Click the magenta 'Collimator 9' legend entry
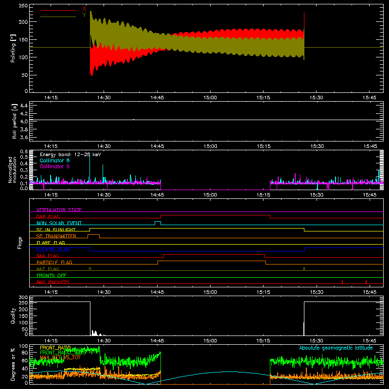 point(54,166)
